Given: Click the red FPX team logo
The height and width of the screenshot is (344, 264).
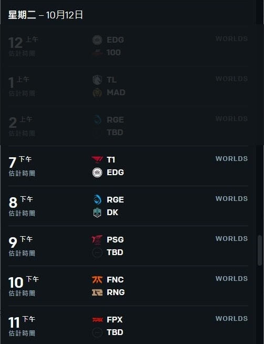Looking at the screenshot, I should (x=97, y=320).
